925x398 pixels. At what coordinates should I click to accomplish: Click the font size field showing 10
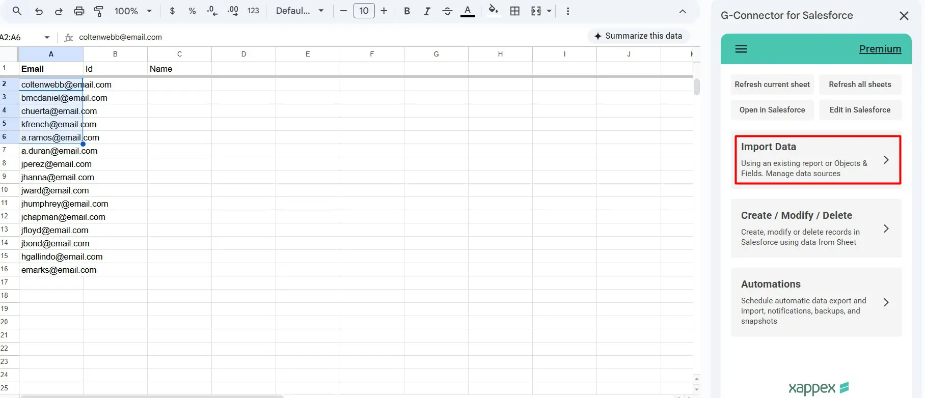point(364,11)
